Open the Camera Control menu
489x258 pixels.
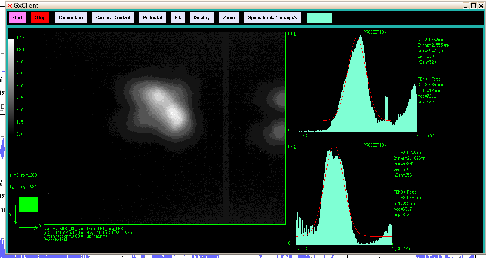click(x=113, y=18)
